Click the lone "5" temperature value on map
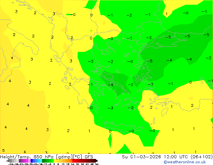Screen dimensions: 213x165 pyautogui.click(x=3, y=151)
